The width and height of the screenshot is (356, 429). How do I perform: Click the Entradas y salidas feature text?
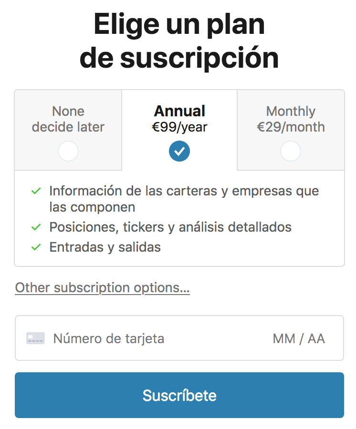pyautogui.click(x=105, y=247)
